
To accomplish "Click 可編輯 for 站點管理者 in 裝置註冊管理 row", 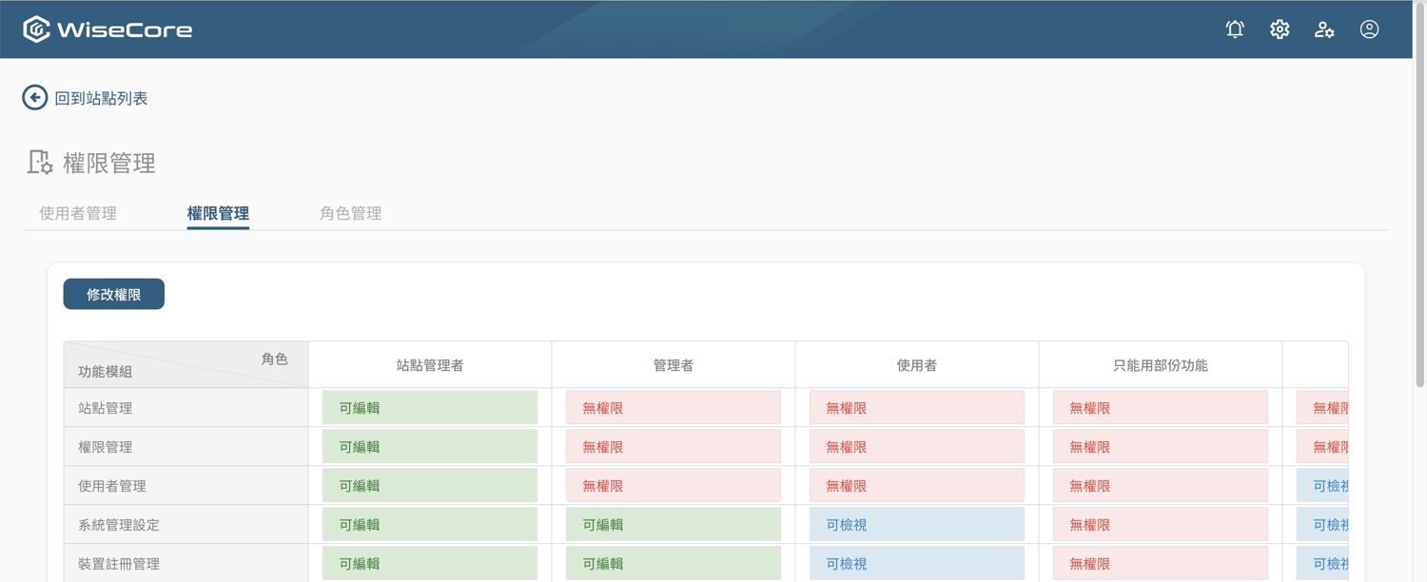I will pyautogui.click(x=430, y=564).
